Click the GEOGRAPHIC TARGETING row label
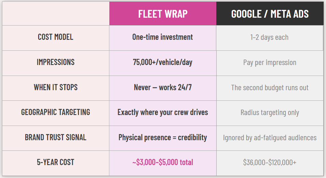Viewport: 326px width, 178px height. pos(56,112)
